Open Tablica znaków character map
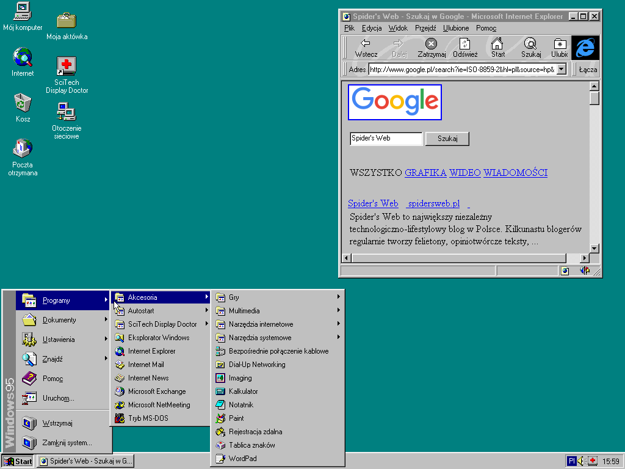625x469 pixels. [x=278, y=445]
